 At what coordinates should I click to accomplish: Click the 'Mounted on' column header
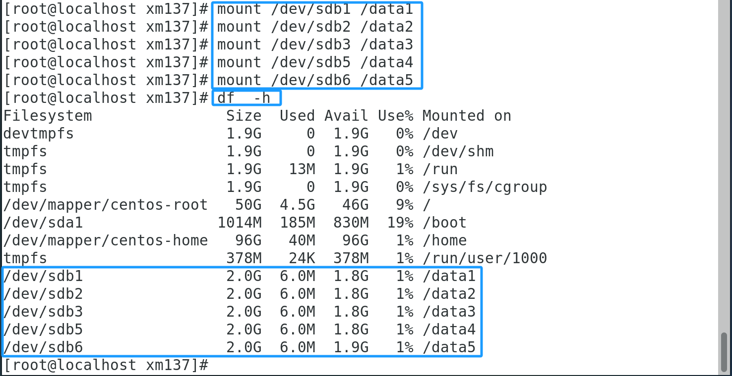pyautogui.click(x=466, y=116)
